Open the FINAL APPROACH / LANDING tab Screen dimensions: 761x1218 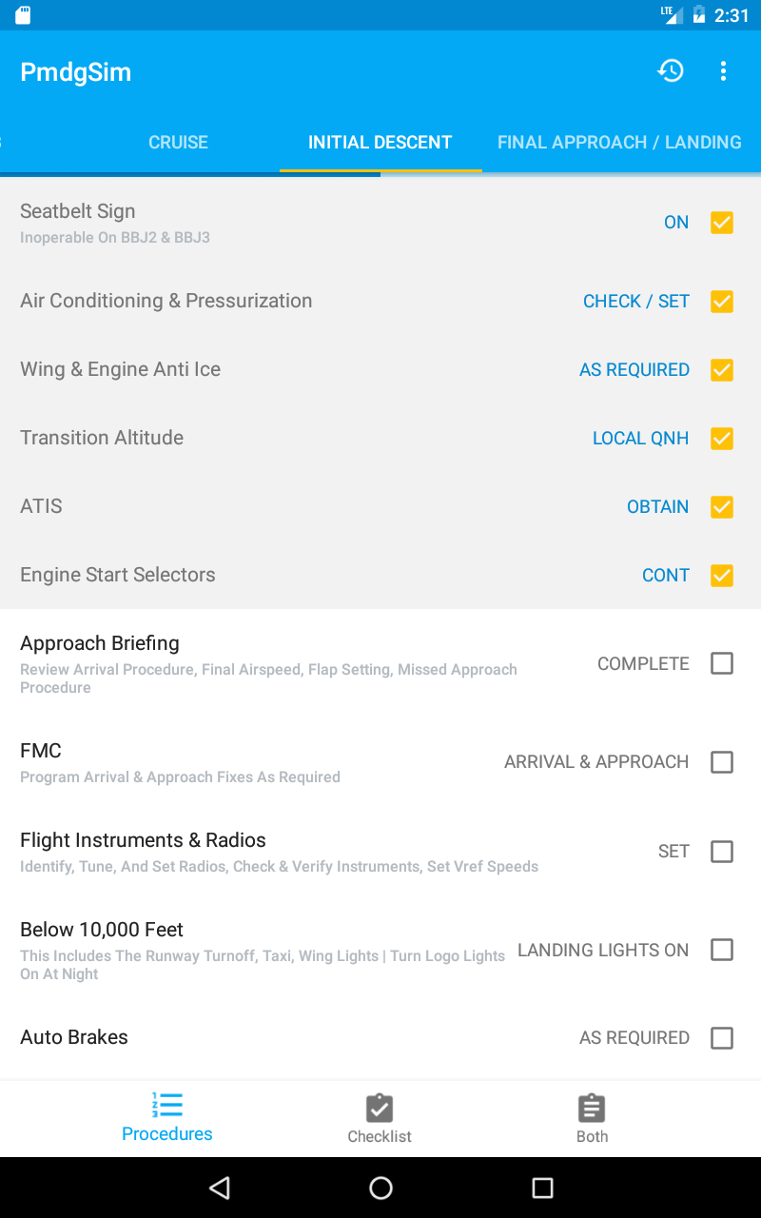tap(619, 143)
